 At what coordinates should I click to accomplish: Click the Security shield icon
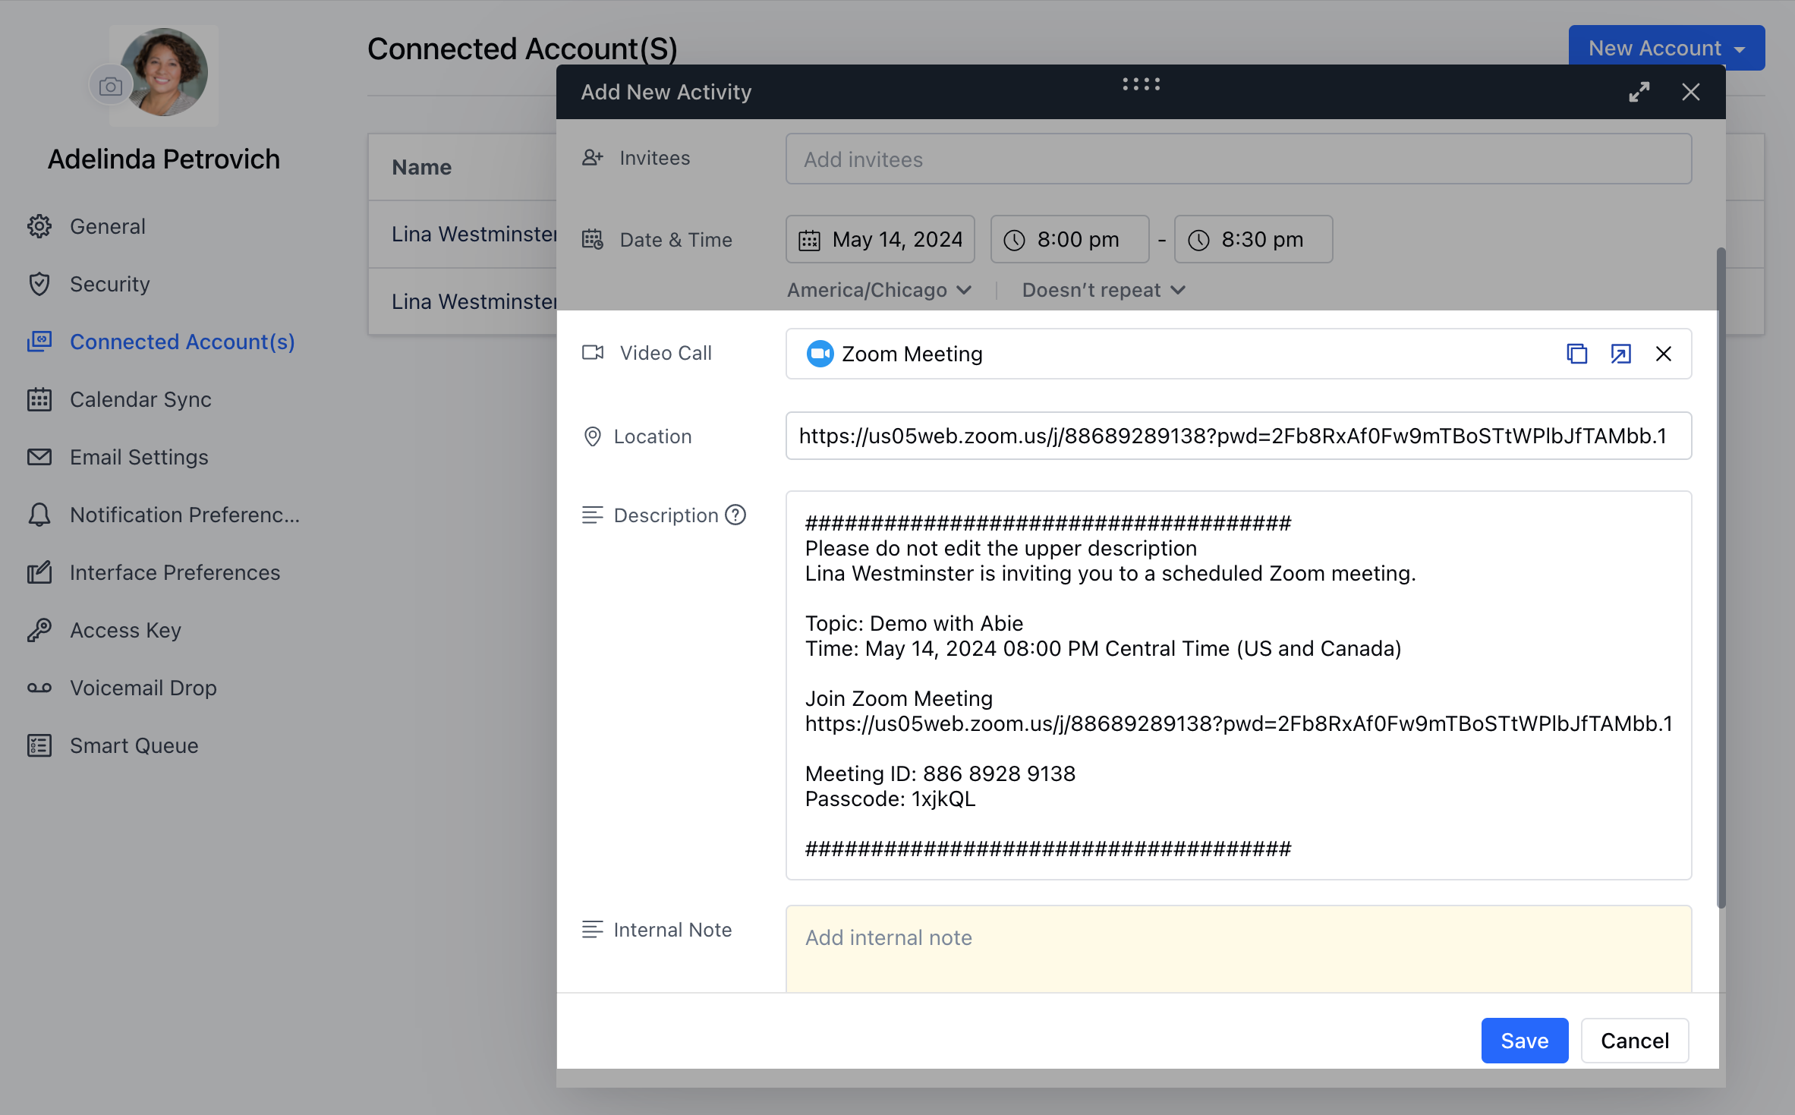click(x=39, y=284)
